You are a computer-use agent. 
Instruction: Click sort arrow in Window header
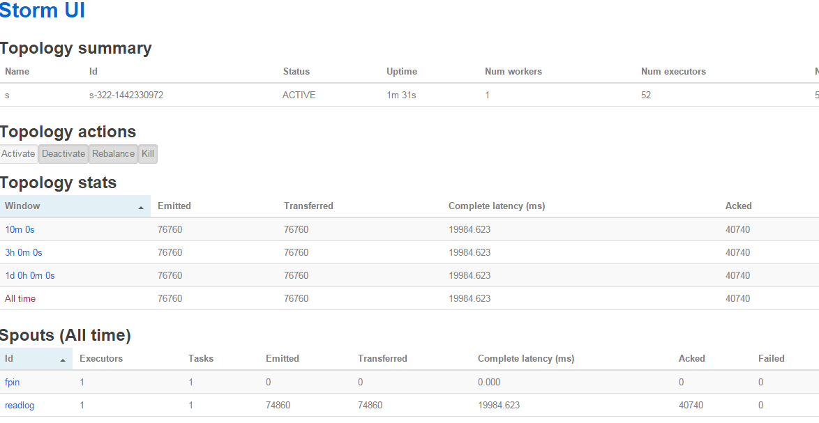coord(140,208)
